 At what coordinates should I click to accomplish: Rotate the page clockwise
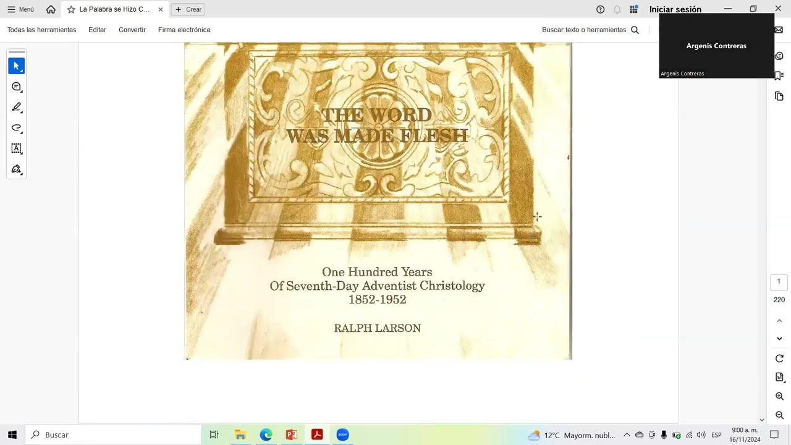click(779, 358)
